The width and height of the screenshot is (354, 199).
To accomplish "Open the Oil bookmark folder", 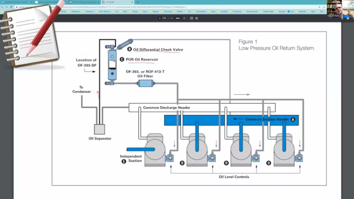I will [188, 12].
